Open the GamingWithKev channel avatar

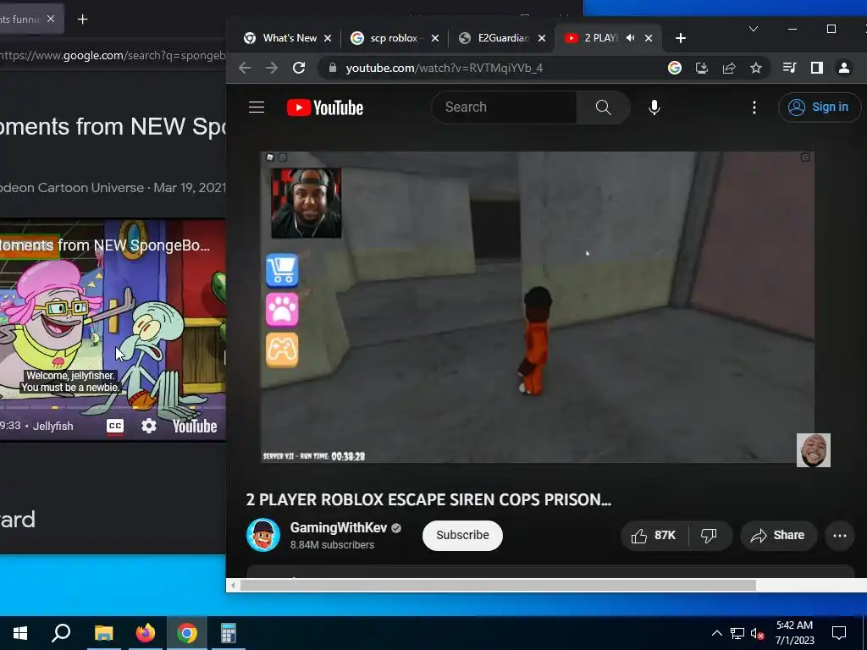click(x=263, y=535)
